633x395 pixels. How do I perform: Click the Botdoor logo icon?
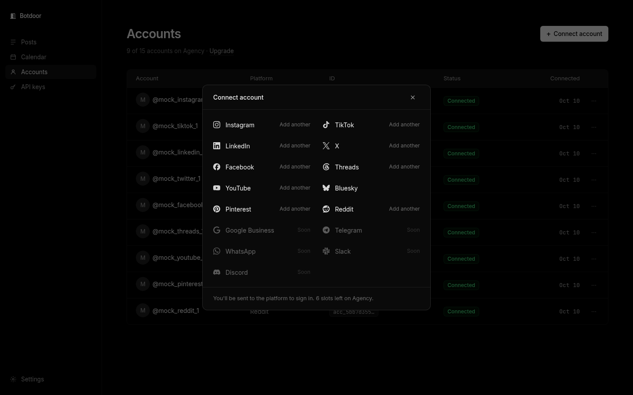[x=13, y=16]
